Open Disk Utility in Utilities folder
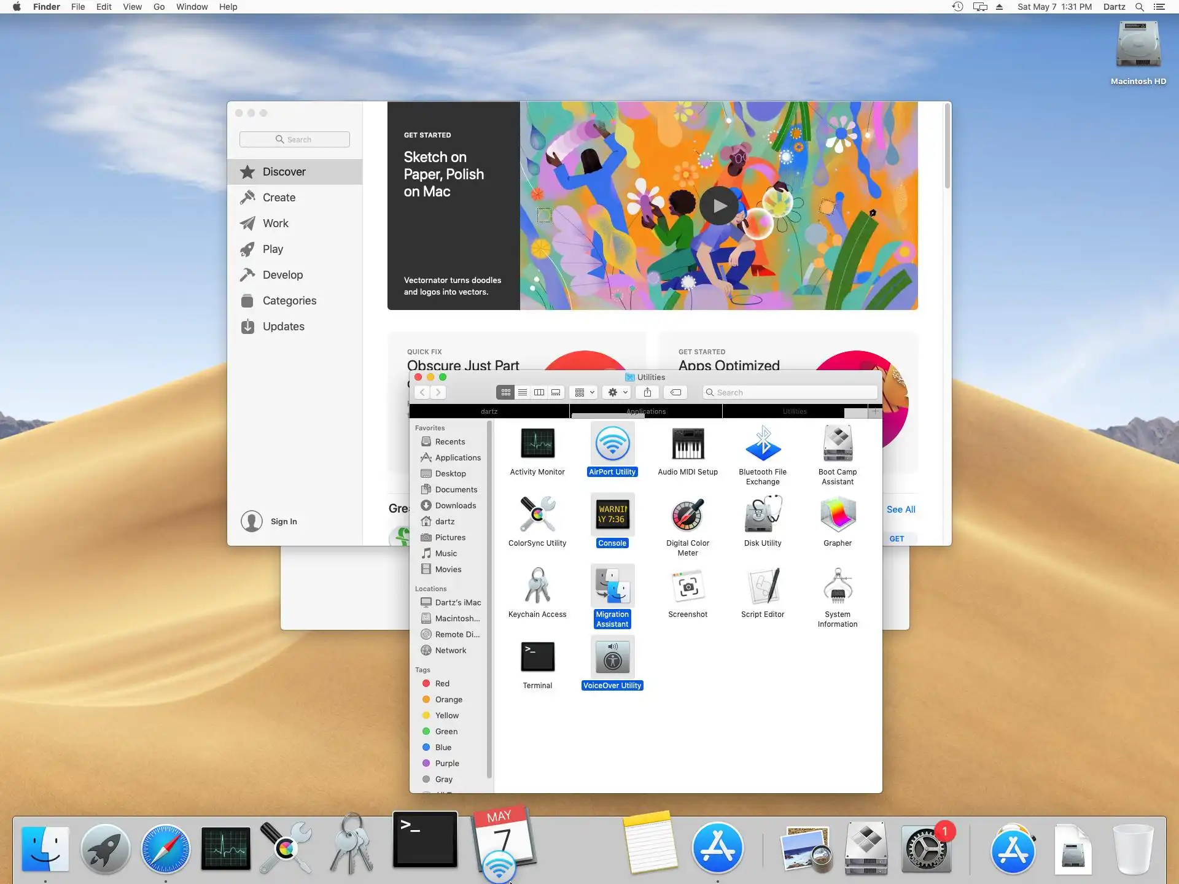Viewport: 1179px width, 884px height. pyautogui.click(x=762, y=516)
